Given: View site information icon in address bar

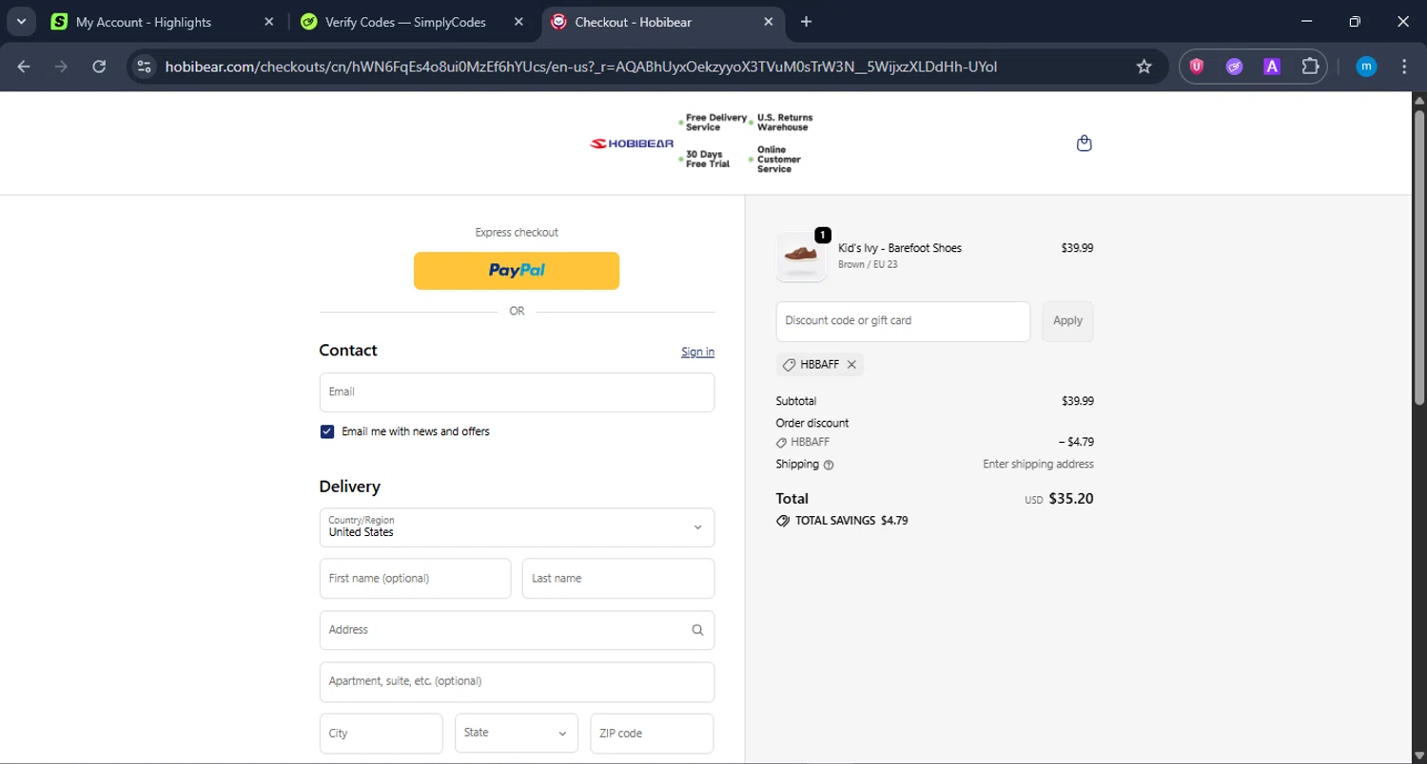Looking at the screenshot, I should pyautogui.click(x=144, y=67).
